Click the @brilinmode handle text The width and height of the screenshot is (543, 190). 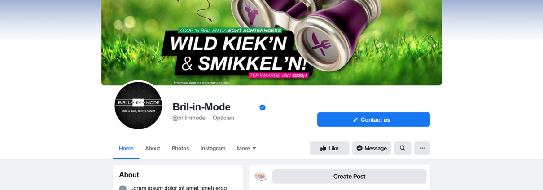pyautogui.click(x=189, y=118)
